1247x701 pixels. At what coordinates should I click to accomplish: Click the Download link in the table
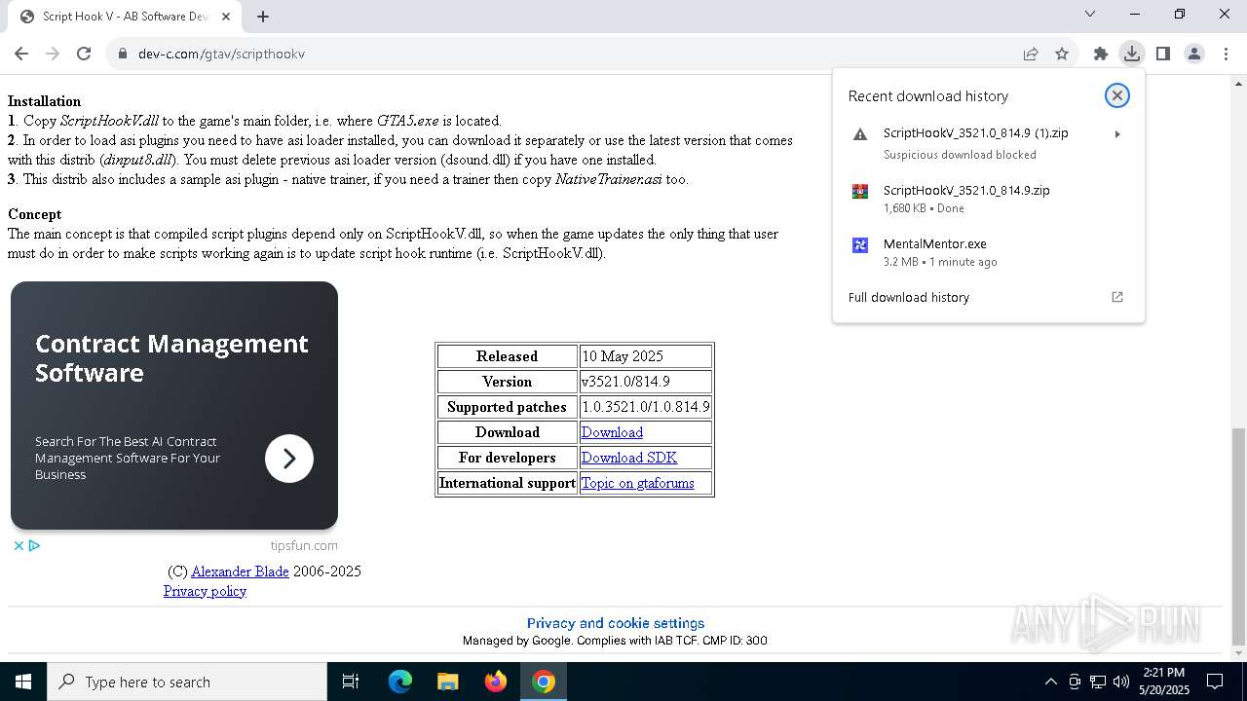(x=612, y=432)
